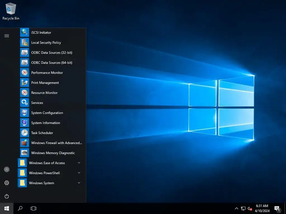The image size is (286, 214).
Task: Click the "Services" label
Action: tap(37, 103)
